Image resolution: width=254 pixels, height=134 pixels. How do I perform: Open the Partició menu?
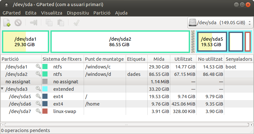pos(102,13)
